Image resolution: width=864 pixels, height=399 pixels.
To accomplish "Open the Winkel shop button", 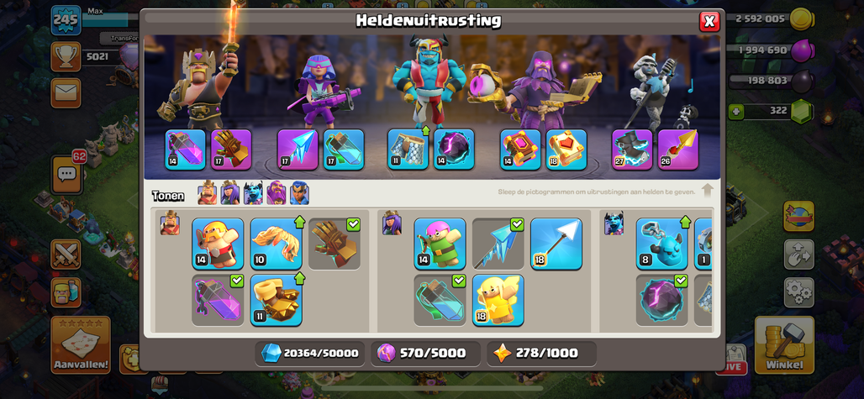I will (784, 344).
